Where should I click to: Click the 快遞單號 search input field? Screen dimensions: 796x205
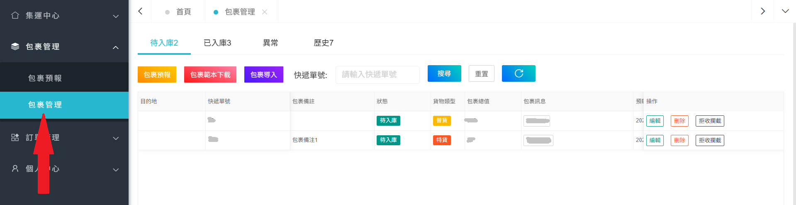[x=377, y=75]
